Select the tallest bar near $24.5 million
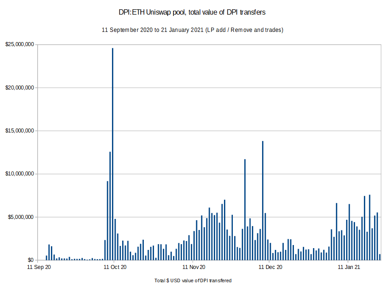 [x=113, y=154]
